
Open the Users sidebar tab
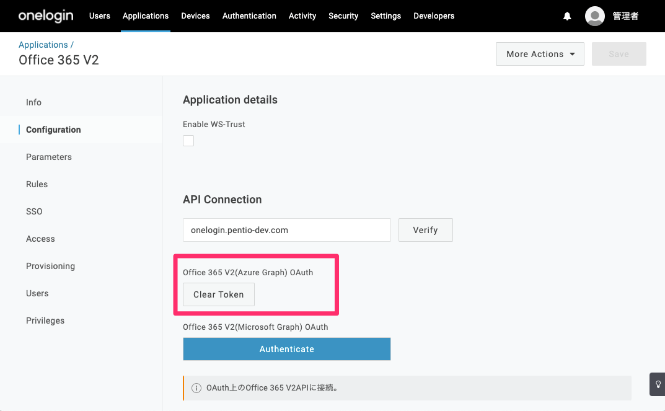37,293
